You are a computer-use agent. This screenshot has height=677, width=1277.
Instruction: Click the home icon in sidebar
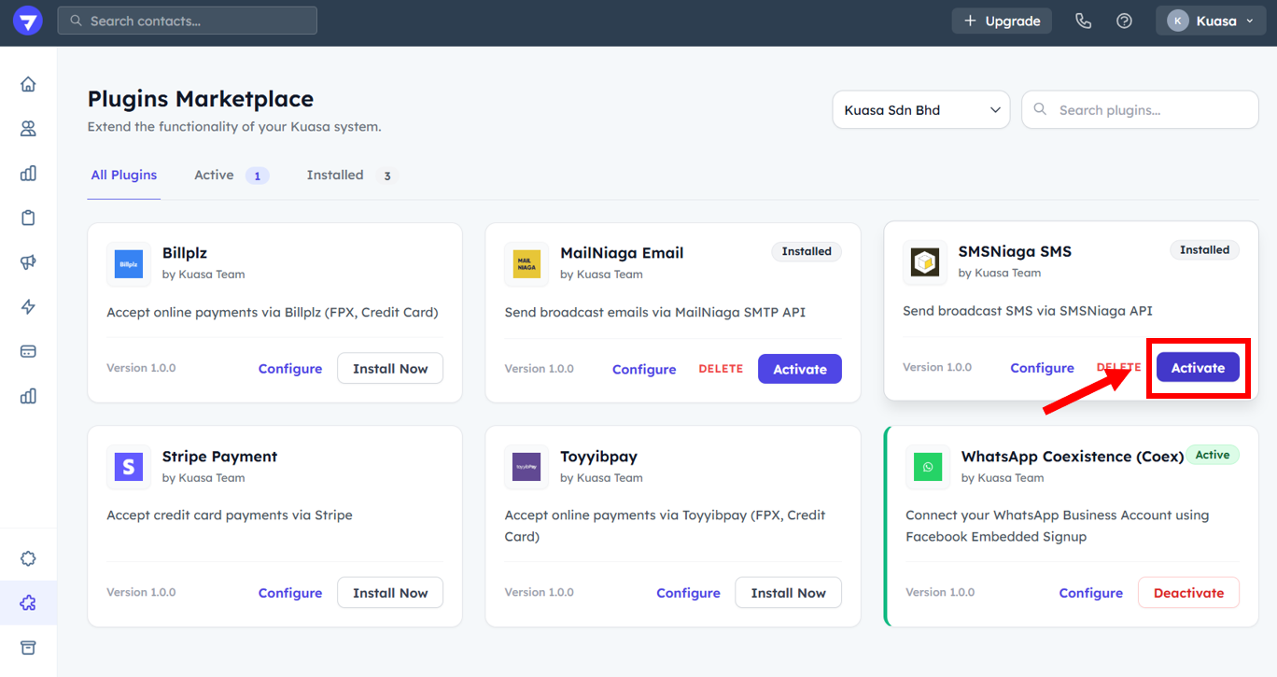(x=28, y=84)
